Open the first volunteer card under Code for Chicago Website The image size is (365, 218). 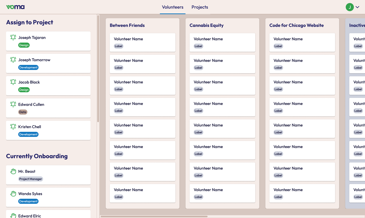(302, 42)
